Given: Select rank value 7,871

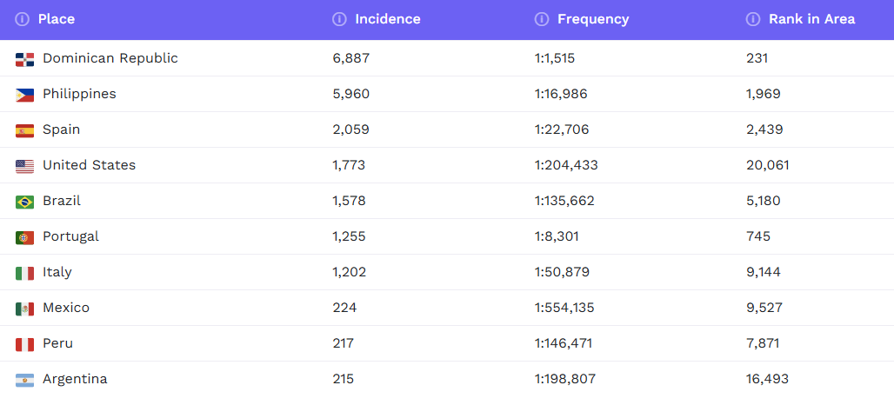Looking at the screenshot, I should [763, 343].
